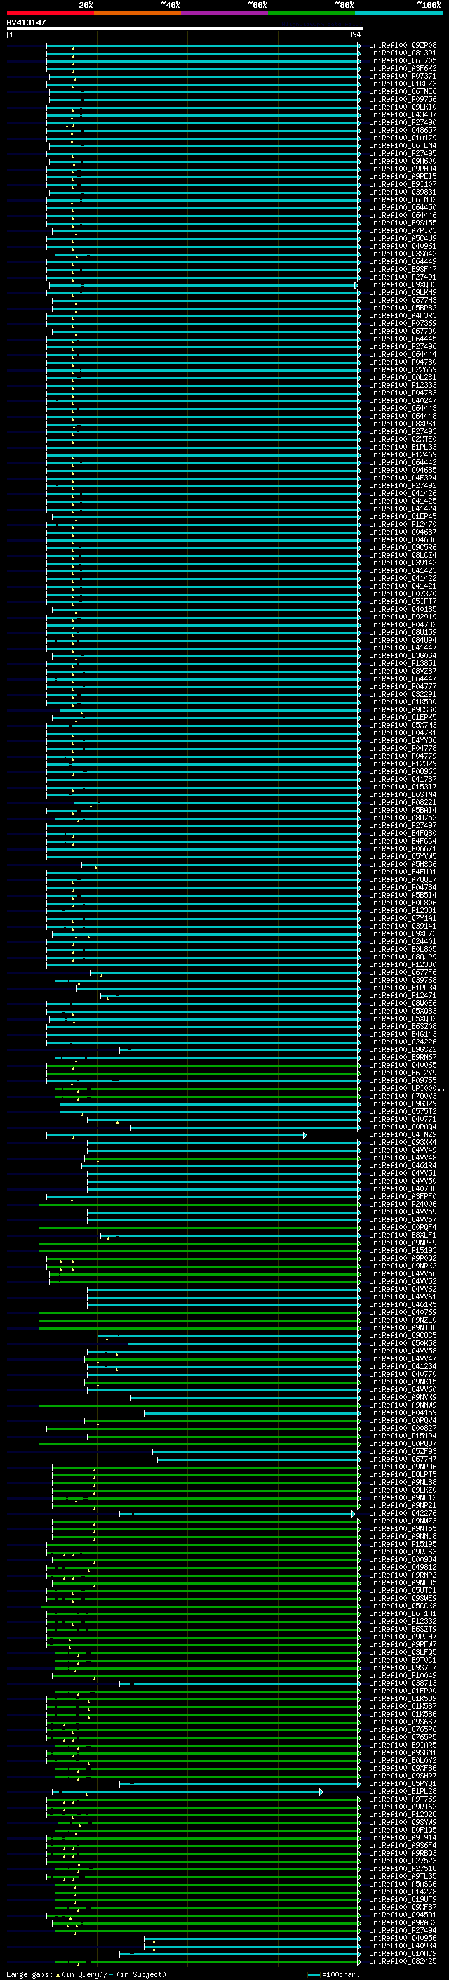Select hit UniRef100_B9RN67
Screen dimensions: 449x1980
click(x=402, y=1058)
